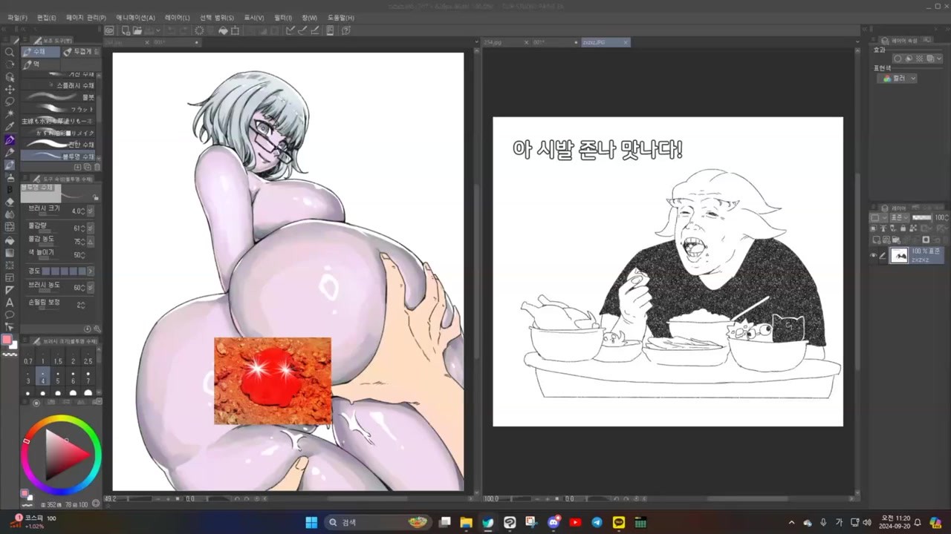This screenshot has height=534, width=951.
Task: Select the Lasso selection tool
Action: click(10, 102)
